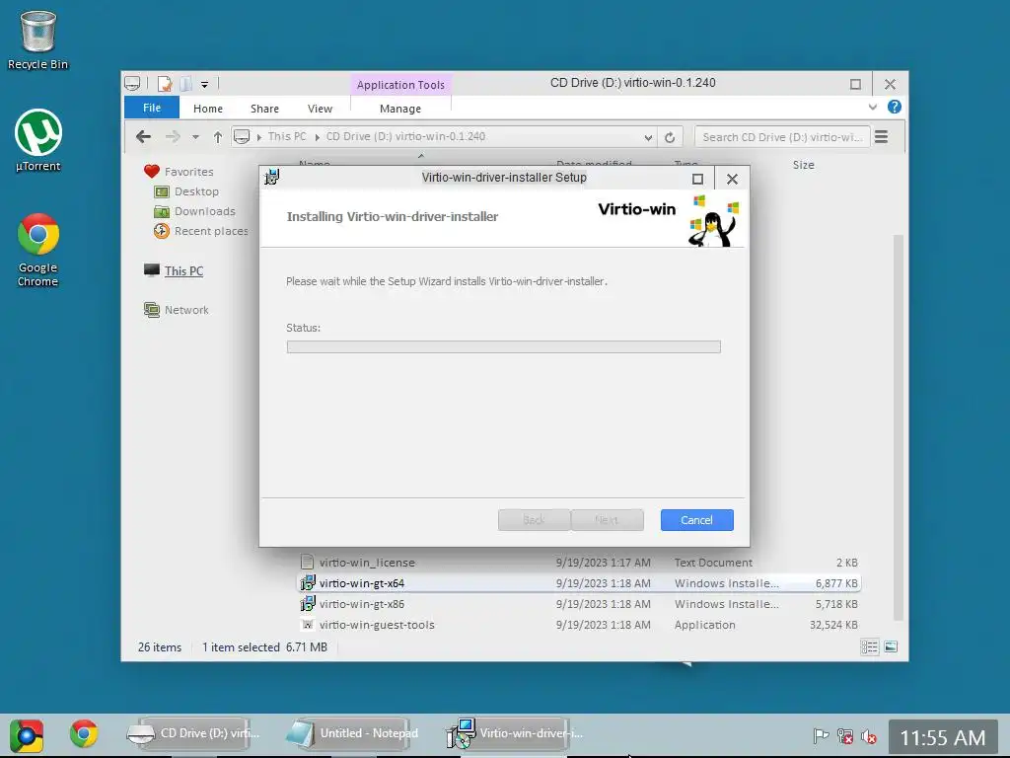1010x758 pixels.
Task: Click the Start button in taskbar
Action: click(x=27, y=734)
